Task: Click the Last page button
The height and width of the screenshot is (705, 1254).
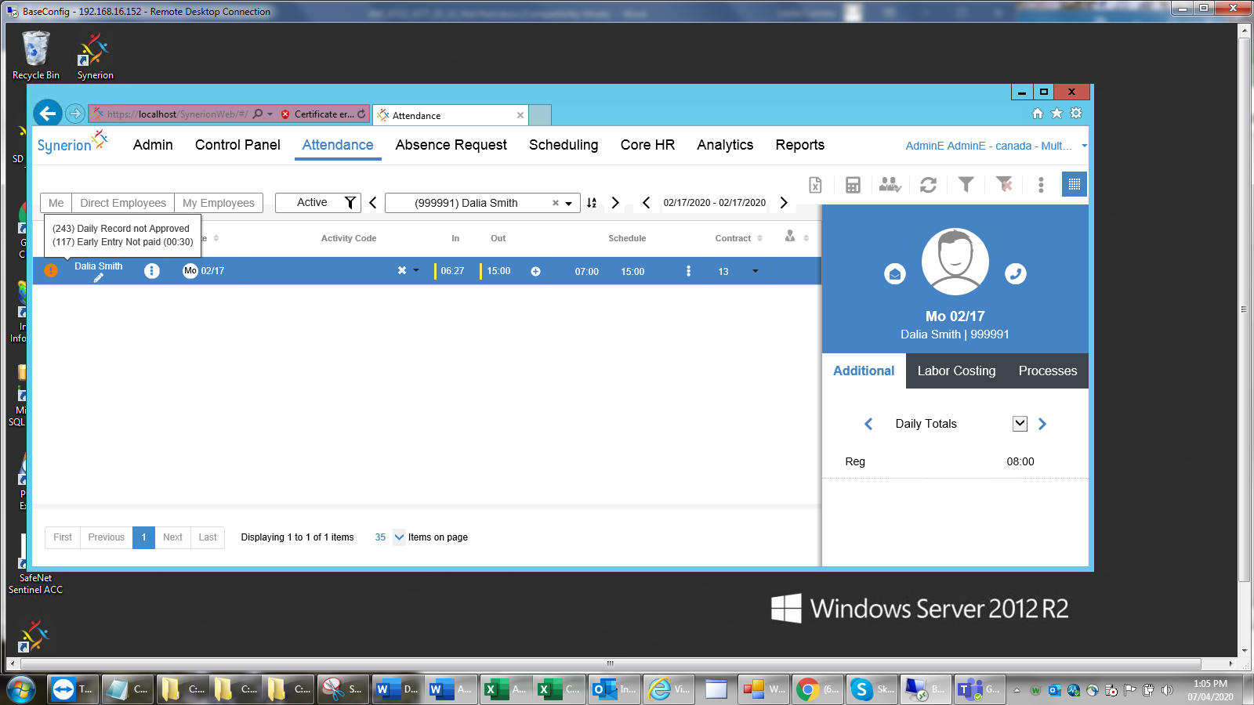Action: coord(208,537)
